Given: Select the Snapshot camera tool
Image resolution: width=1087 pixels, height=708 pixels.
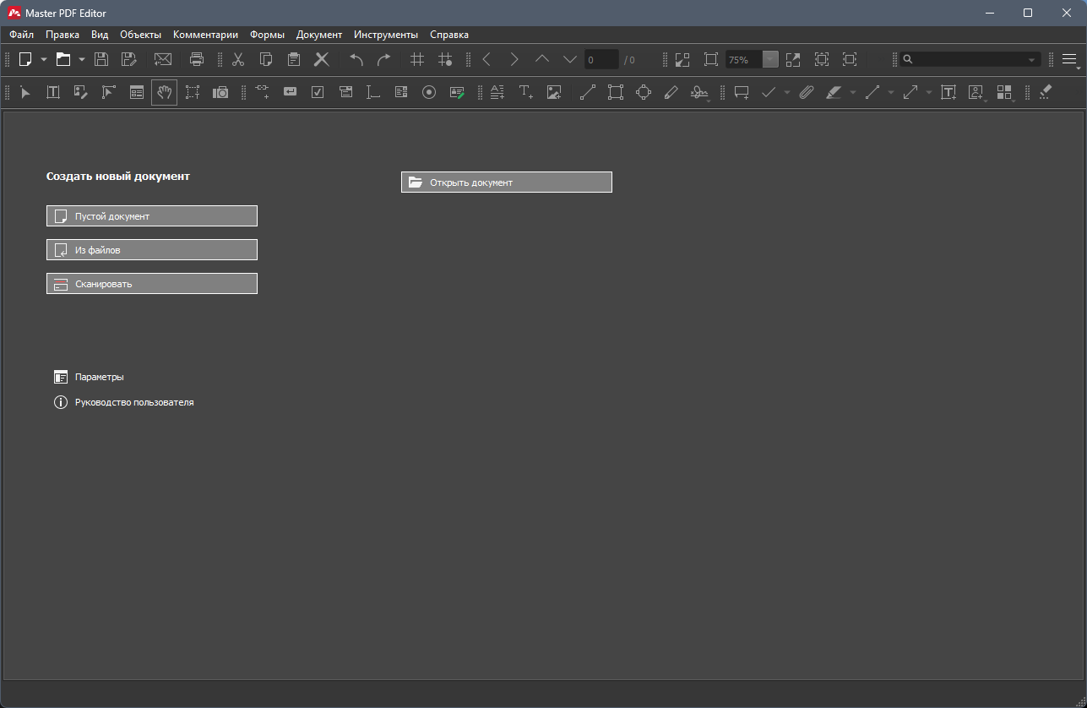Looking at the screenshot, I should click(x=220, y=92).
